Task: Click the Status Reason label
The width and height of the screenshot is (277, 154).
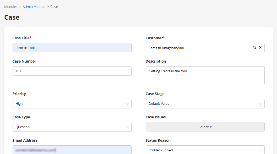Action: [158, 140]
